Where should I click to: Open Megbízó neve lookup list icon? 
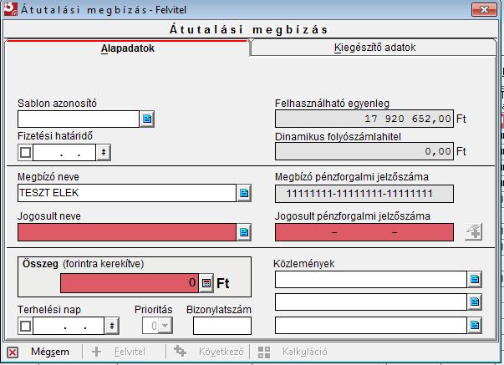pyautogui.click(x=244, y=193)
